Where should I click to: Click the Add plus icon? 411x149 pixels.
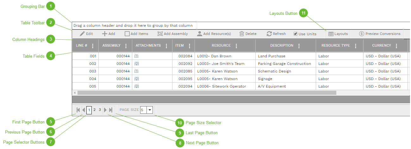104,34
